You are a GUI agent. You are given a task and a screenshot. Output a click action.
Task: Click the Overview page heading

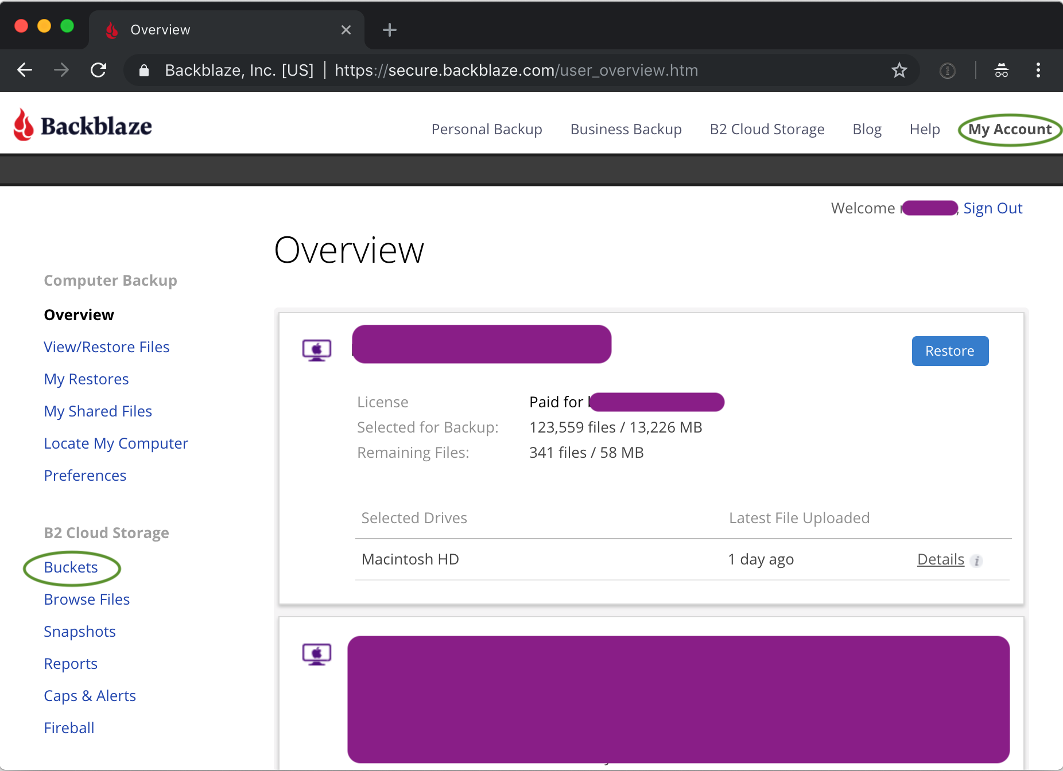tap(349, 250)
